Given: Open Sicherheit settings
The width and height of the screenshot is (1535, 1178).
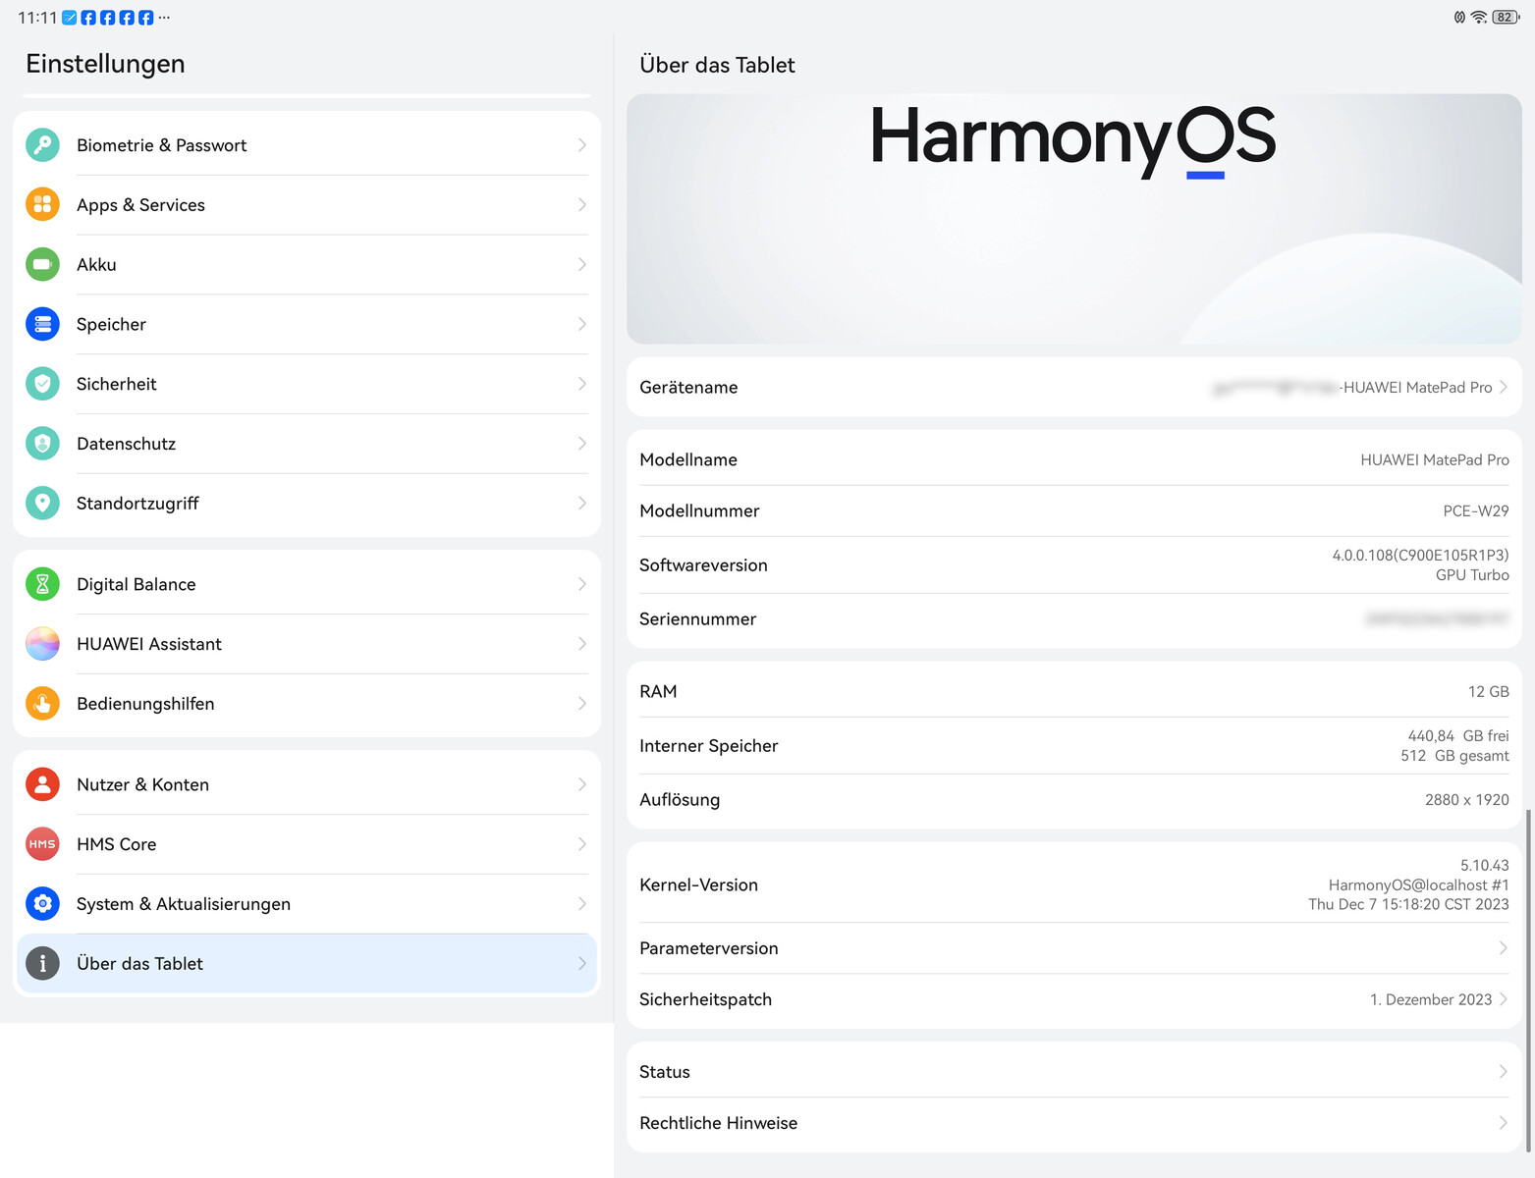Looking at the screenshot, I should point(306,384).
